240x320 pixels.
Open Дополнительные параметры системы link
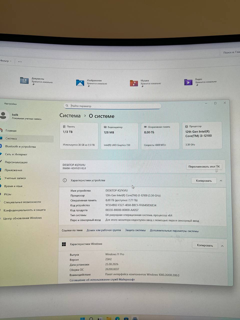point(174,231)
